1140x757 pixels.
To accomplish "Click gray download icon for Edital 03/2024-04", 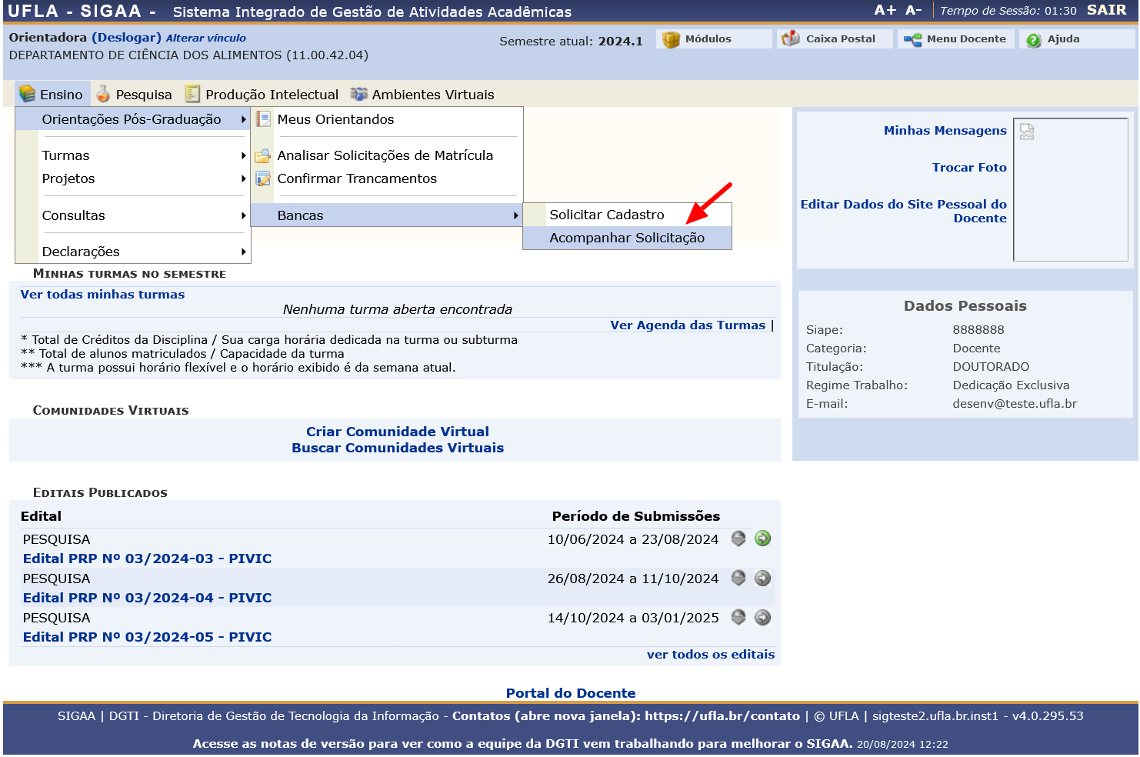I will 738,578.
